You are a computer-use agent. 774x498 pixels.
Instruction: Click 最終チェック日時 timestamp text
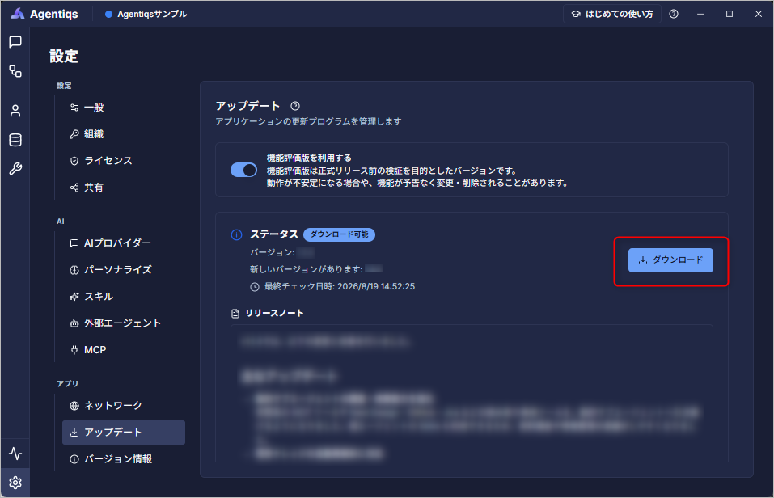(340, 287)
